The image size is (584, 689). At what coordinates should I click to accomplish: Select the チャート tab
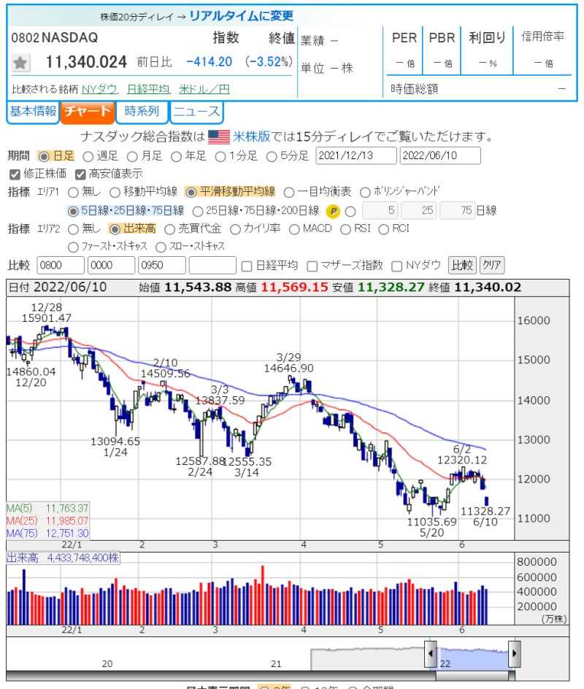(x=88, y=112)
